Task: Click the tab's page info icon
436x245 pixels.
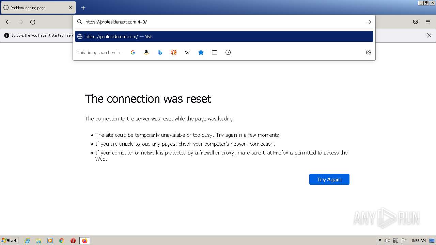Action: (x=6, y=7)
